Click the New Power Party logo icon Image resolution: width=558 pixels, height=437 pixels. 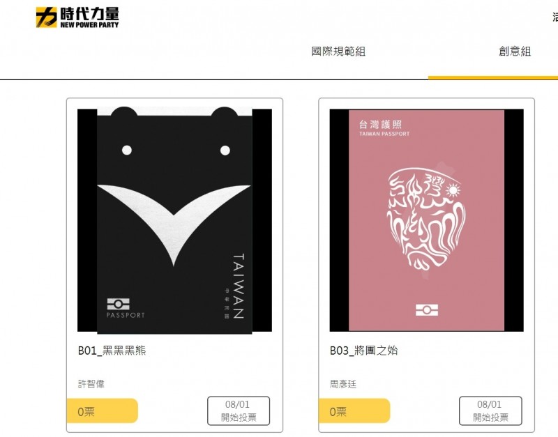[46, 17]
